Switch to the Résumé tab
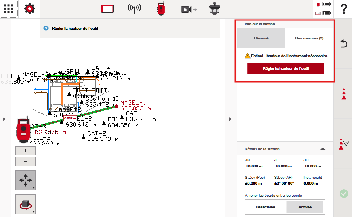The height and width of the screenshot is (217, 352). (261, 38)
